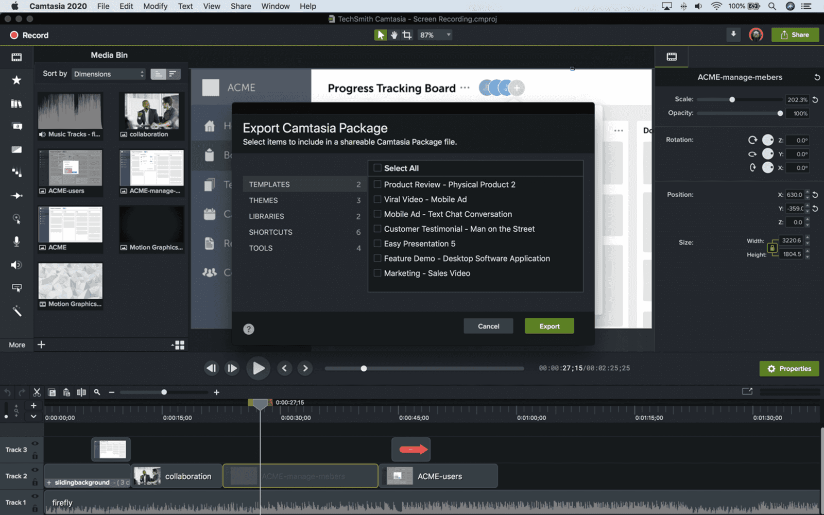Select the THEMES category
Image resolution: width=824 pixels, height=515 pixels.
point(304,200)
